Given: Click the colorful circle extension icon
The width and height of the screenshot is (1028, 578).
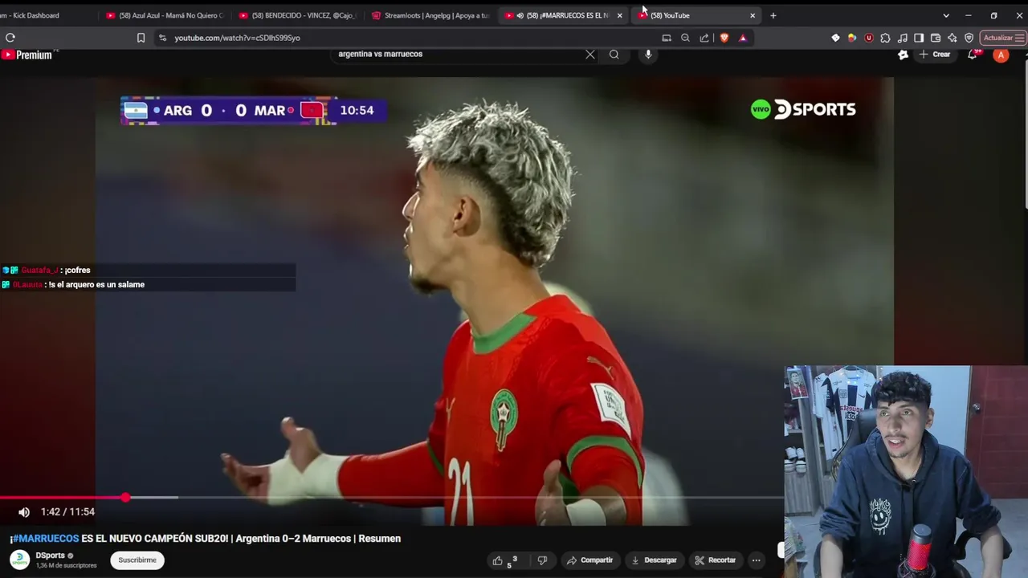Looking at the screenshot, I should coord(852,38).
